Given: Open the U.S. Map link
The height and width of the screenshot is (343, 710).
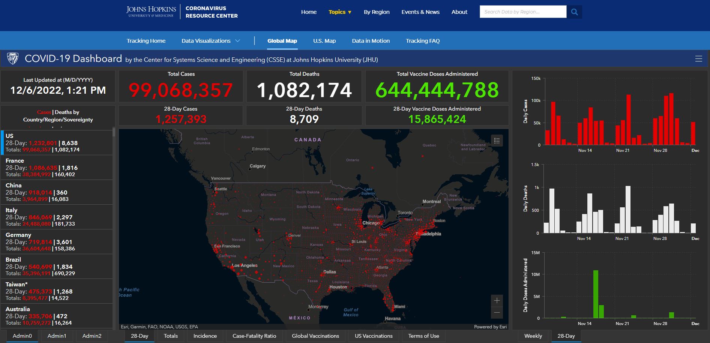Looking at the screenshot, I should pyautogui.click(x=324, y=41).
